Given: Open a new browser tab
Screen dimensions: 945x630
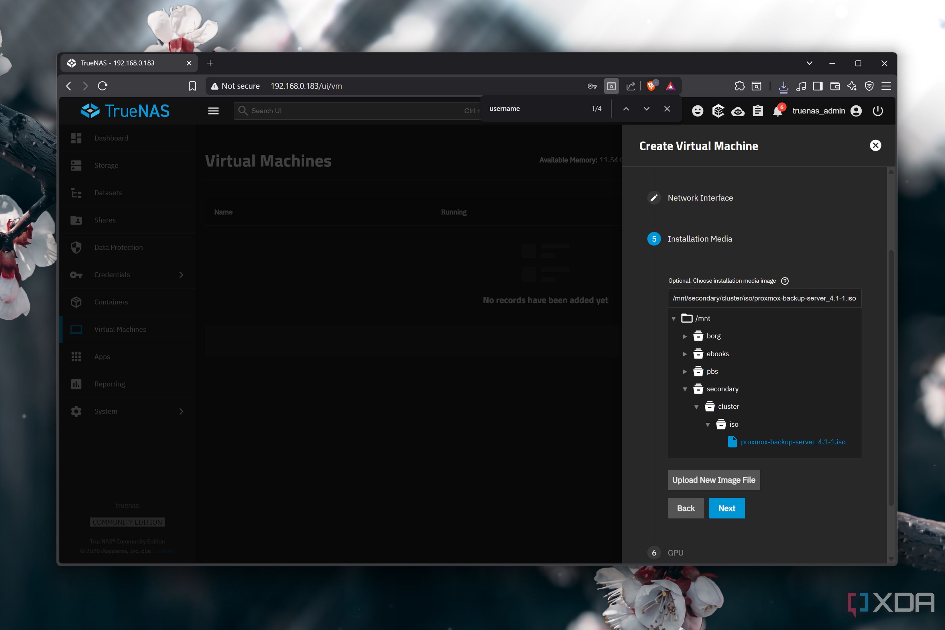Looking at the screenshot, I should [210, 63].
